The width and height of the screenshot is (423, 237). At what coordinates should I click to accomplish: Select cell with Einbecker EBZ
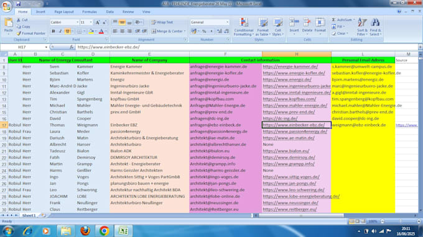pos(149,125)
